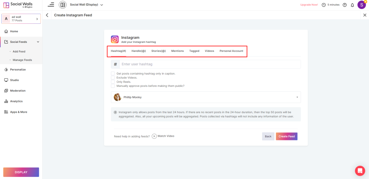Open the Personalize menu label

click(18, 70)
